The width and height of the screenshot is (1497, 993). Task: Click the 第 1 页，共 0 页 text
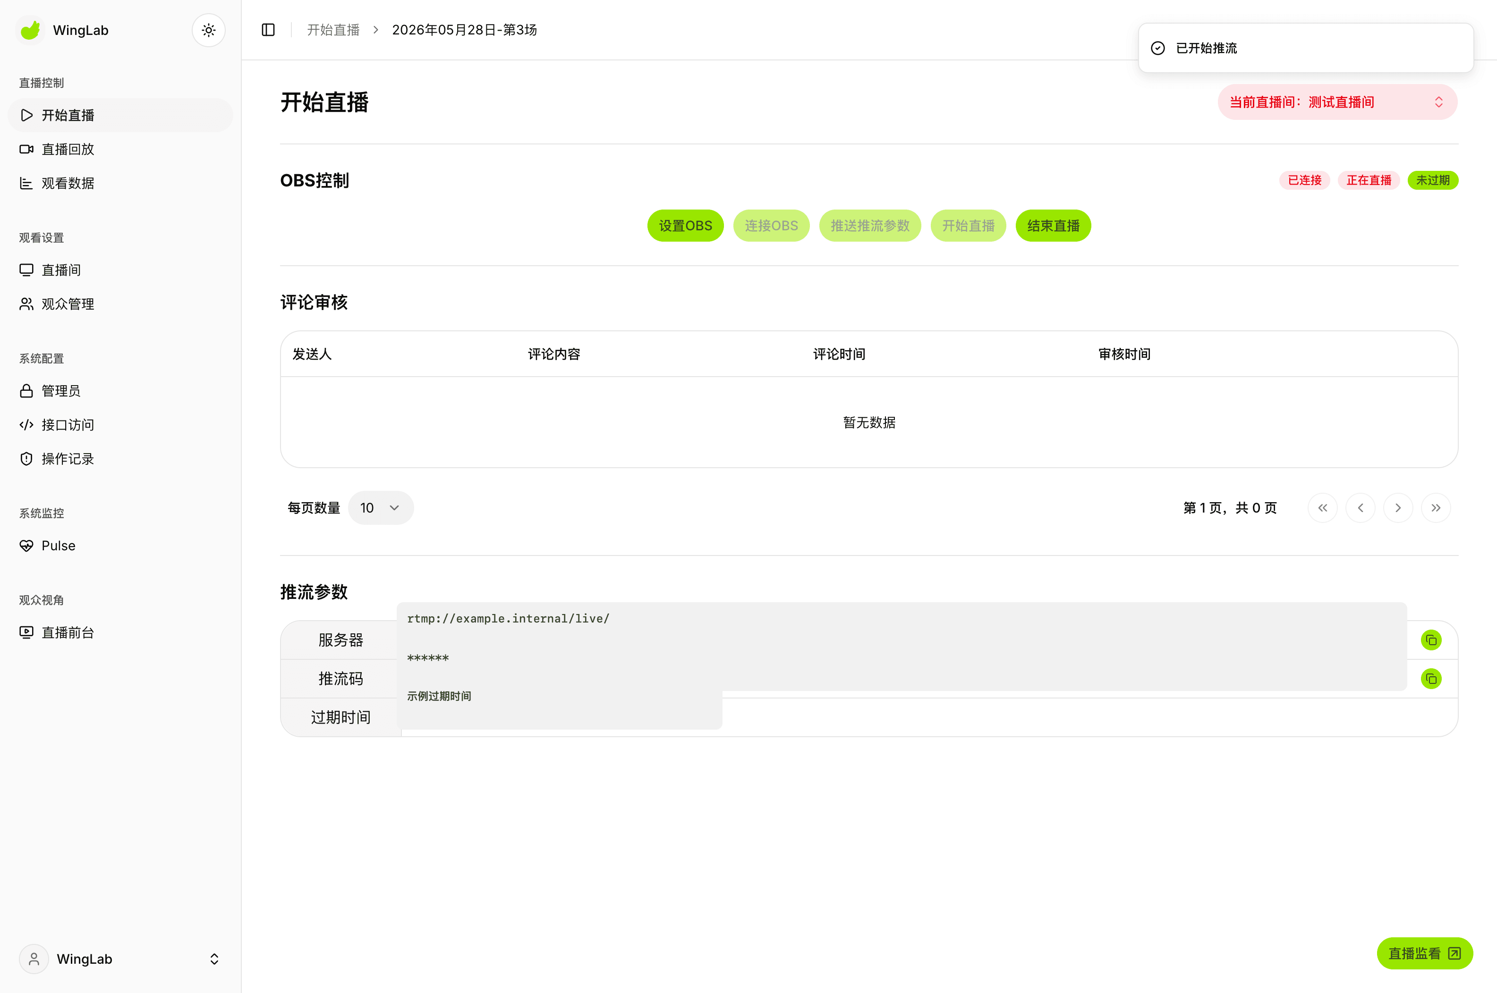point(1230,508)
